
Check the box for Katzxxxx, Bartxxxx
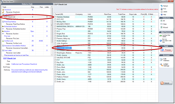coord(55,17)
